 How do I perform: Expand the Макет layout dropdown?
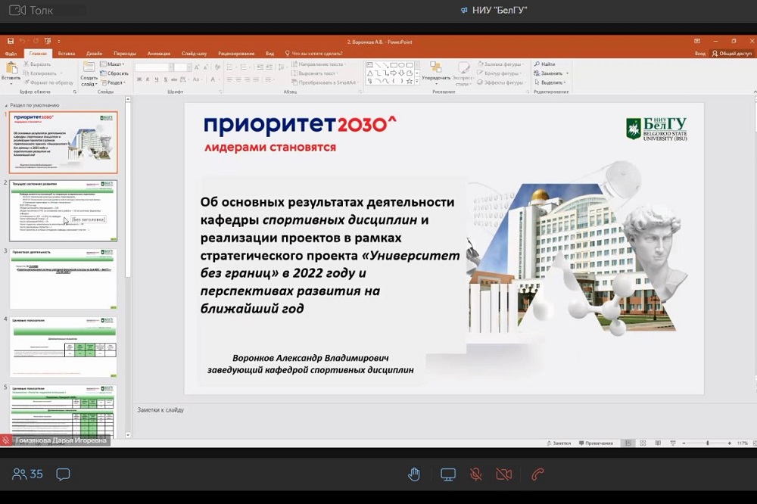pos(115,64)
